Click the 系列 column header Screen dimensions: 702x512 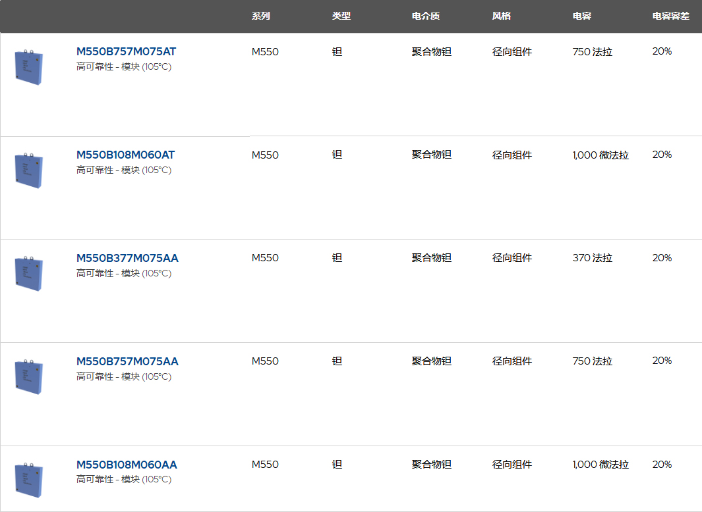coord(260,16)
